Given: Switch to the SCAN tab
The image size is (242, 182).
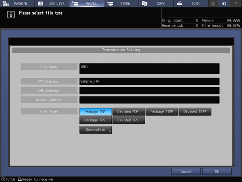Looking at the screenshot, I should click(x=191, y=3).
